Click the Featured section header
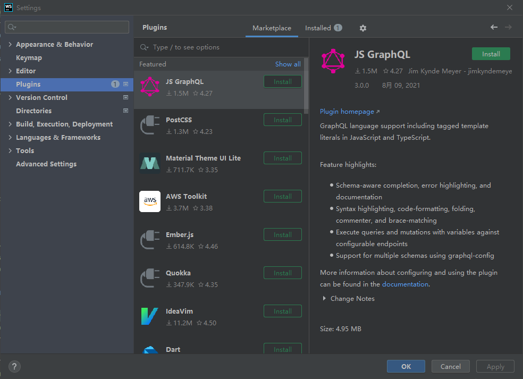Viewport: 523px width, 379px height. pyautogui.click(x=153, y=64)
